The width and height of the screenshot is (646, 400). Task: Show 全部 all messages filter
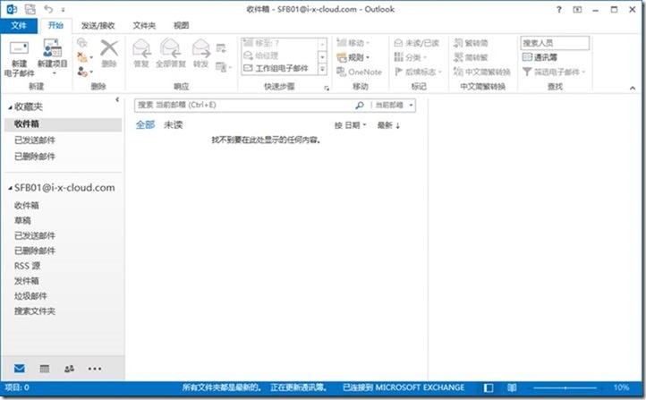[x=145, y=124]
